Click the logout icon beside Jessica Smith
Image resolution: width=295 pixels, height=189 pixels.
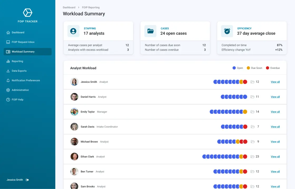click(x=27, y=180)
